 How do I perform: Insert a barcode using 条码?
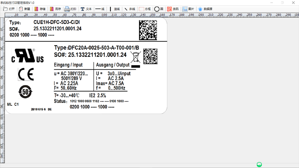173,9
